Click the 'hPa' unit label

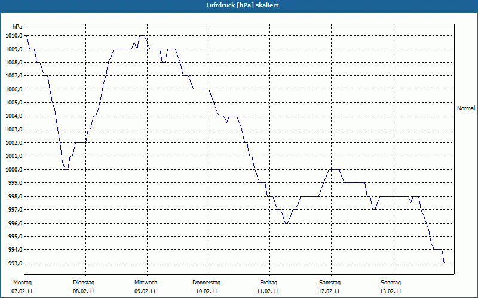tap(17, 27)
